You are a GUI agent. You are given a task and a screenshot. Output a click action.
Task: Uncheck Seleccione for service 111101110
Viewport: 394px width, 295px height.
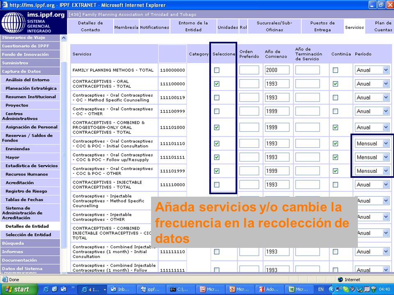pos(217,143)
